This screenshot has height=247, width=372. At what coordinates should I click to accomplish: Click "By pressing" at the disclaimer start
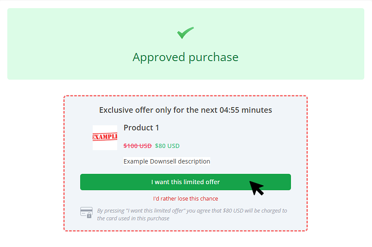pyautogui.click(x=109, y=211)
